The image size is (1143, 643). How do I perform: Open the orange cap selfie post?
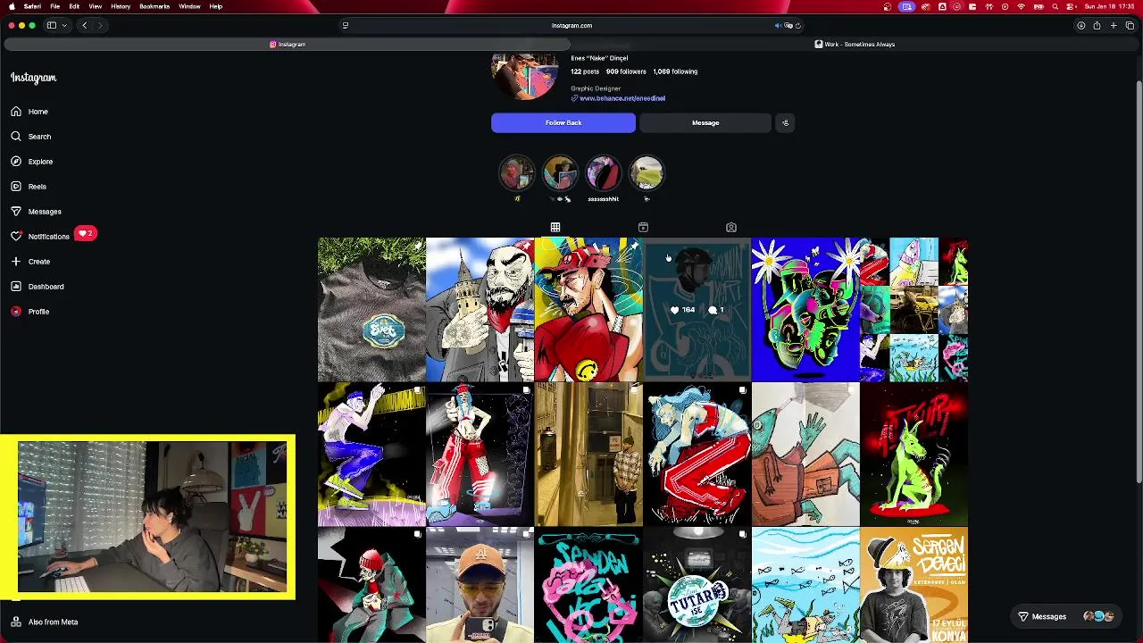(480, 585)
